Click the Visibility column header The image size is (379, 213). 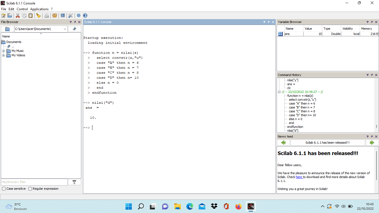(x=350, y=29)
